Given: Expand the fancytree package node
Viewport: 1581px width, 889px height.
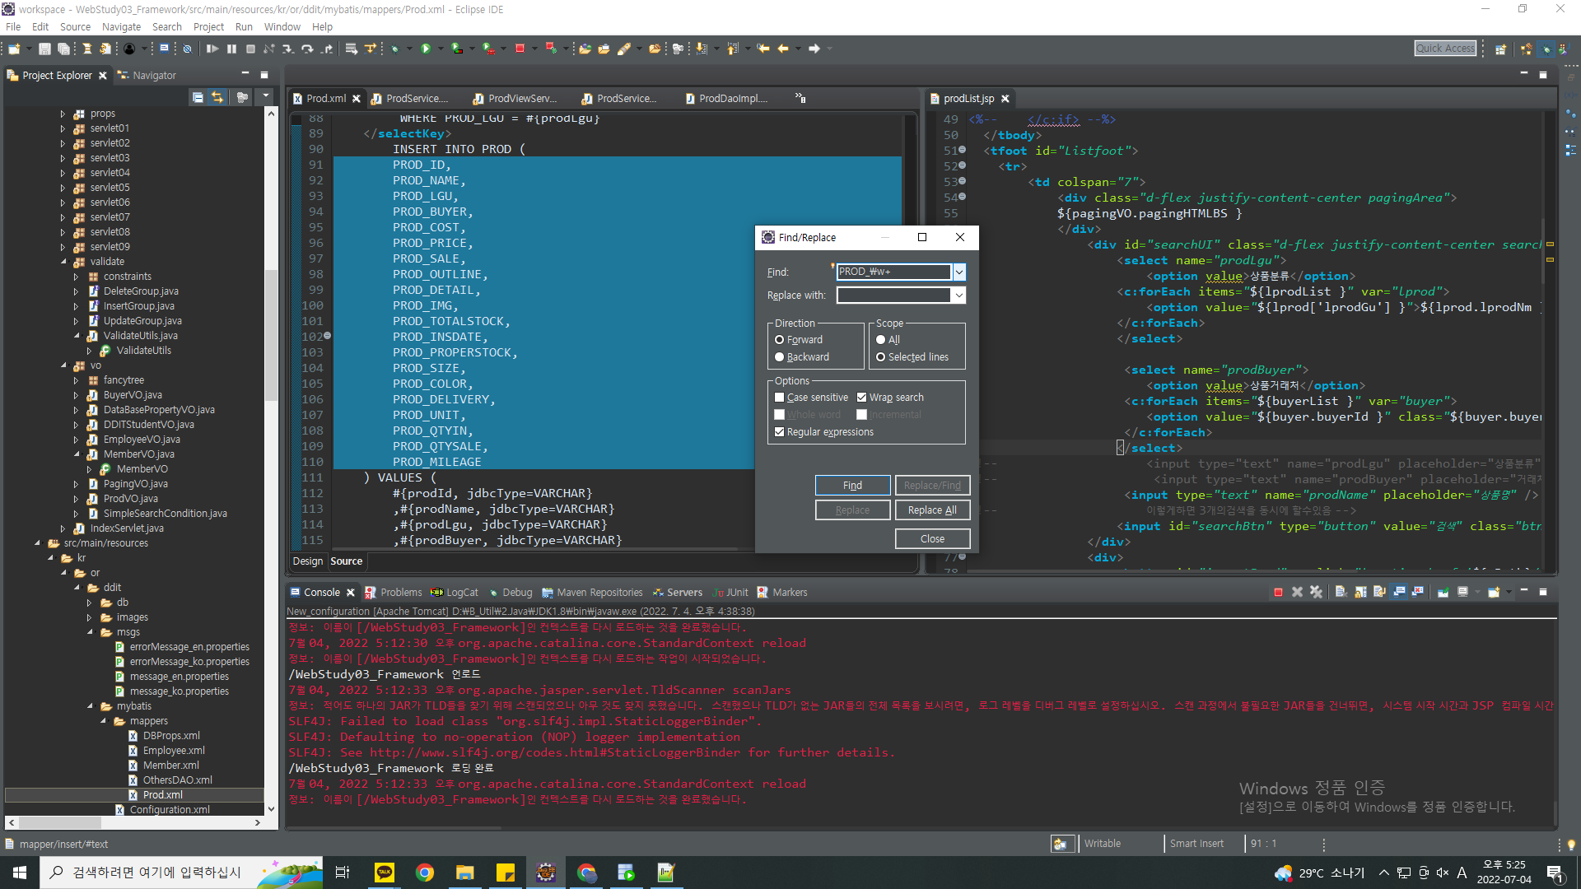Looking at the screenshot, I should coord(76,380).
